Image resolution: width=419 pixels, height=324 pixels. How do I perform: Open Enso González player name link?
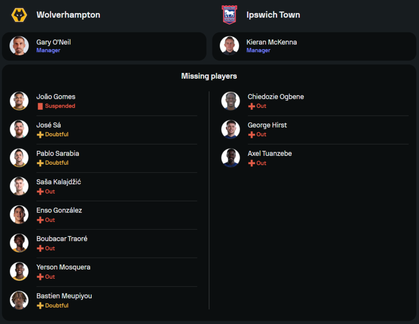[x=59, y=210]
